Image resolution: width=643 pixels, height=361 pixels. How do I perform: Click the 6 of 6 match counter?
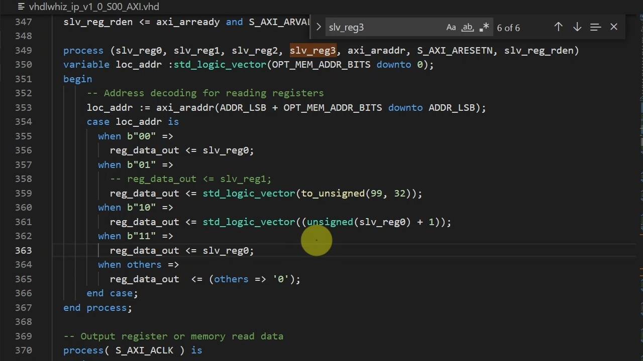coord(508,28)
